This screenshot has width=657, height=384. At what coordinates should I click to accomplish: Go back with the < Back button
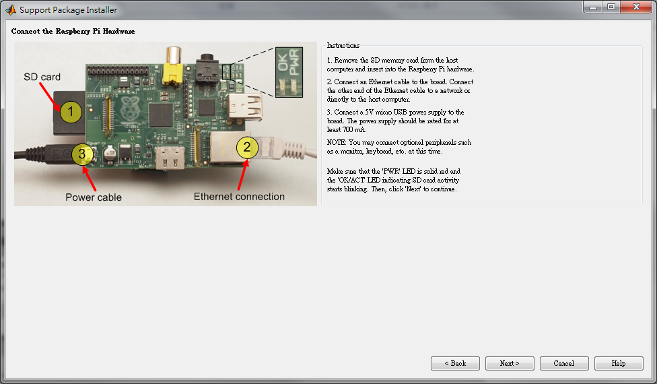click(x=455, y=364)
